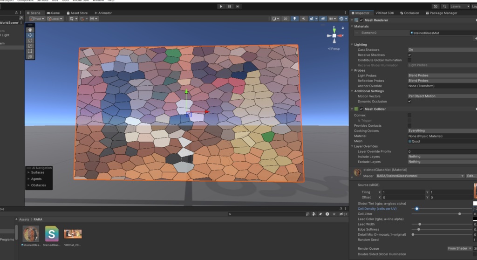Select the Rect transform tool

[30, 51]
